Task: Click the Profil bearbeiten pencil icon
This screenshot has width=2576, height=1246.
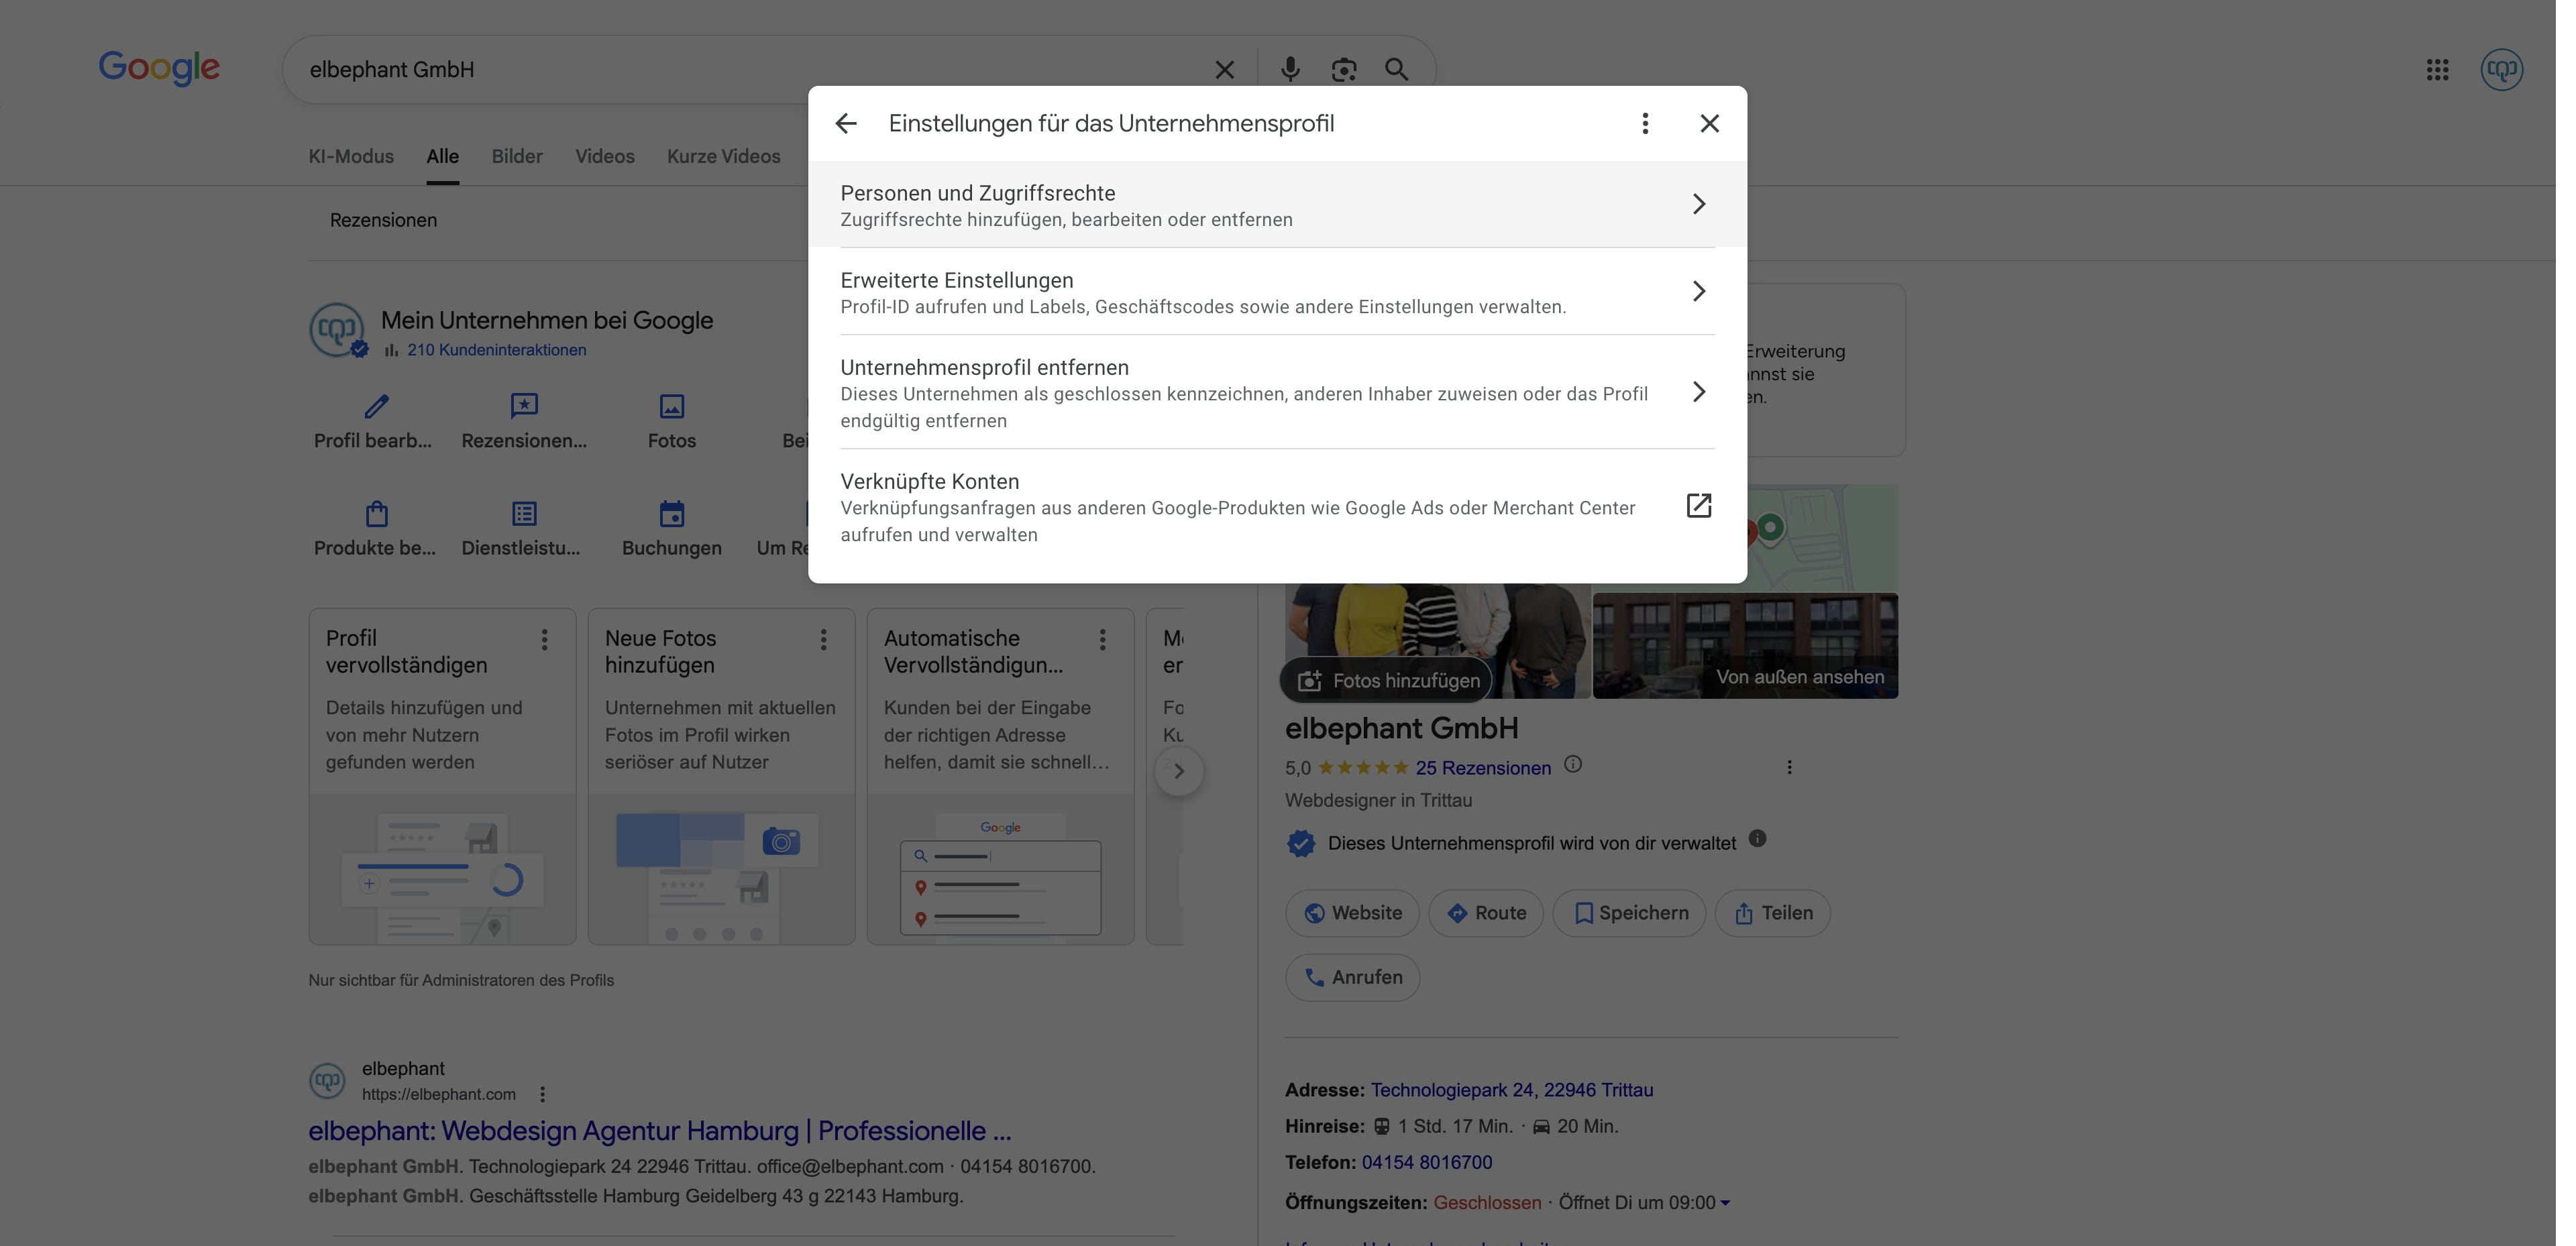Action: tap(376, 406)
